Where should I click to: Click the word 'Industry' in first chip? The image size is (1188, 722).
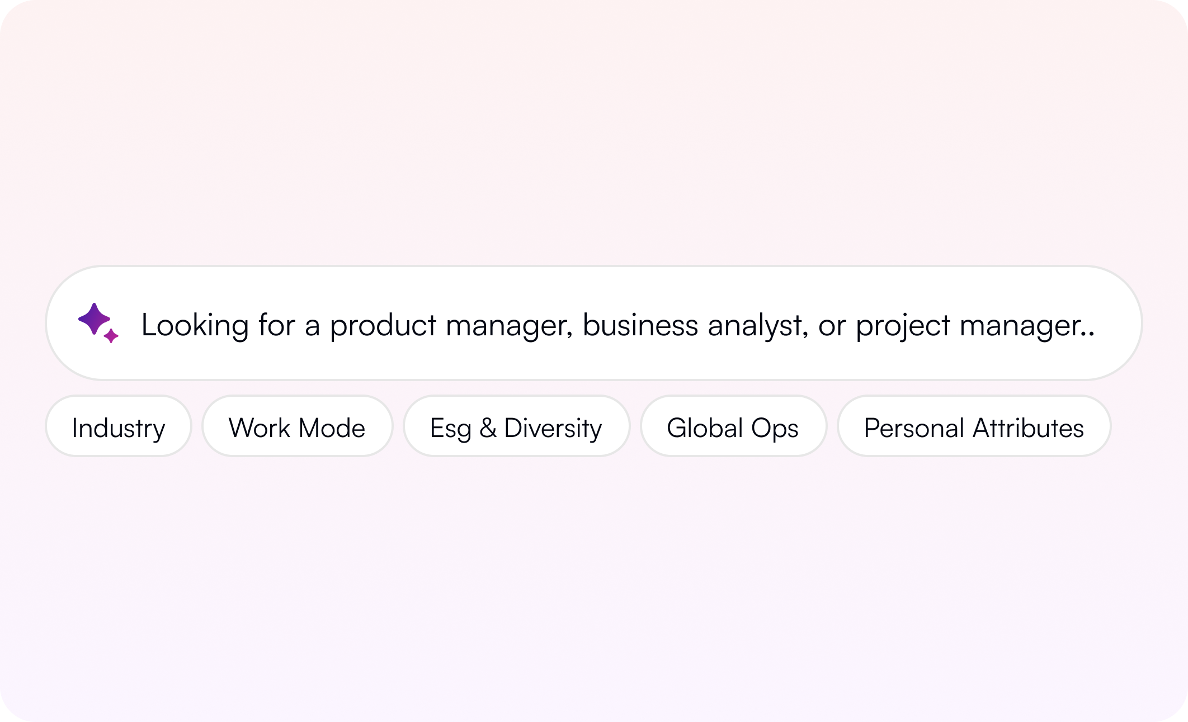point(119,429)
